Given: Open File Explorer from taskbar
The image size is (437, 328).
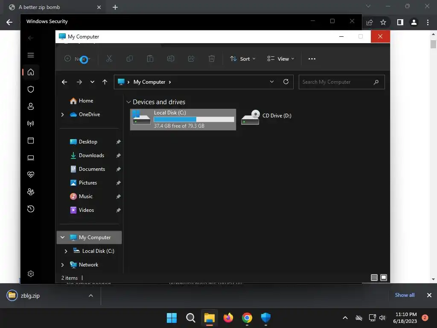Looking at the screenshot, I should [209, 318].
